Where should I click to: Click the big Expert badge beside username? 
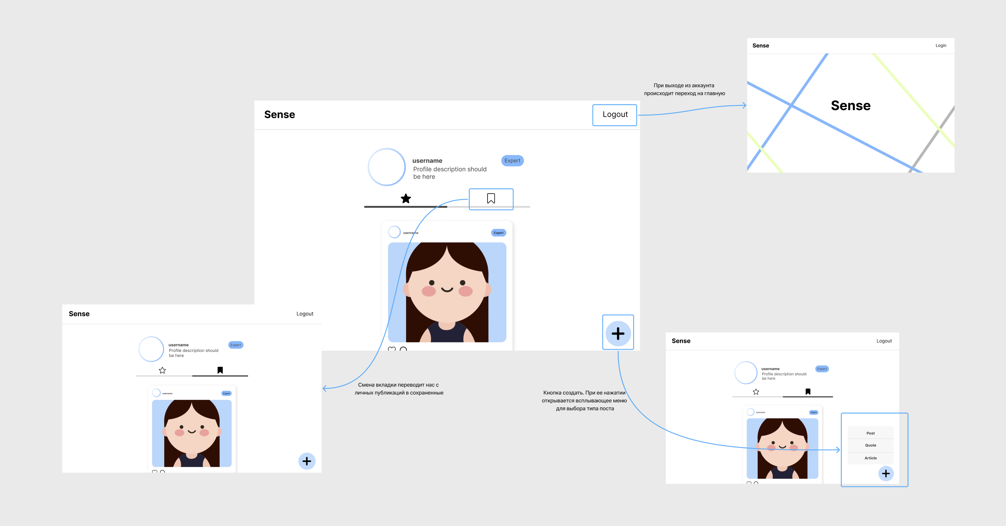[x=512, y=161]
